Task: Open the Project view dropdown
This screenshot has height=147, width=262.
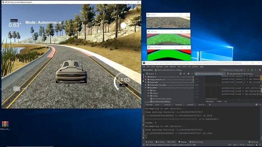Action: [x=151, y=73]
